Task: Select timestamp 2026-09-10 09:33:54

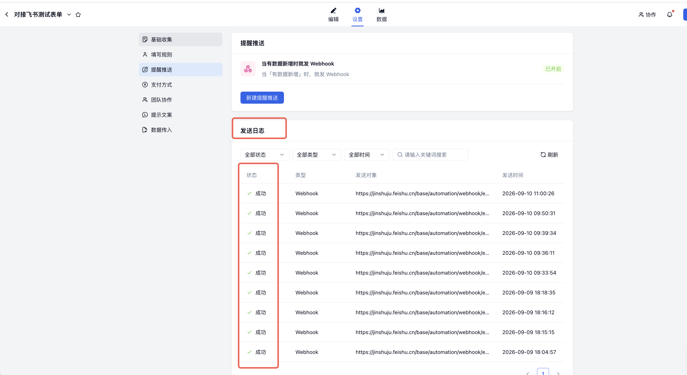Action: click(529, 273)
